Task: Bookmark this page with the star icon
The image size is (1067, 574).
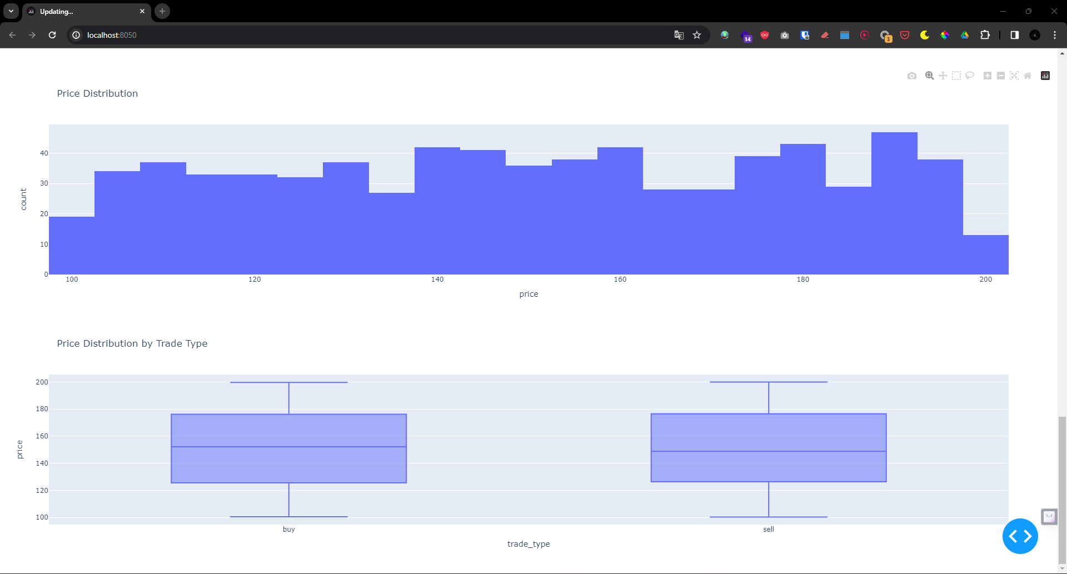Action: point(697,35)
